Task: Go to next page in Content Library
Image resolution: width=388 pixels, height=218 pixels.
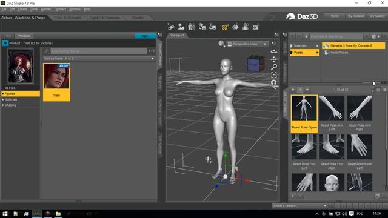Action: click(307, 90)
